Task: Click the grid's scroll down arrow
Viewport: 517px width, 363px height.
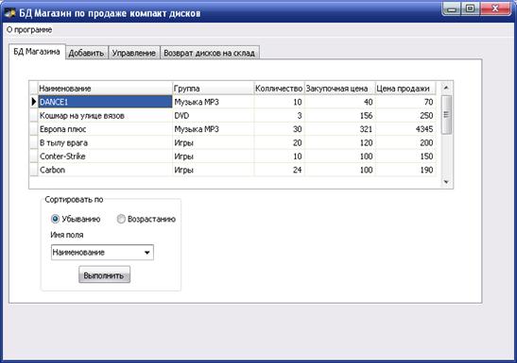Action: (446, 182)
